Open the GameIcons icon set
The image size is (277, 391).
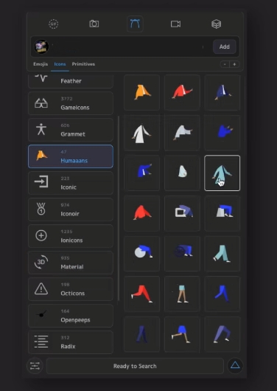[71, 103]
